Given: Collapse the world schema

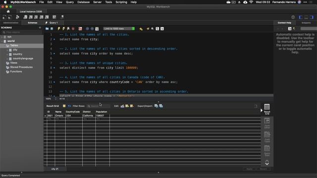Looking at the screenshot, I should coord(2,41).
